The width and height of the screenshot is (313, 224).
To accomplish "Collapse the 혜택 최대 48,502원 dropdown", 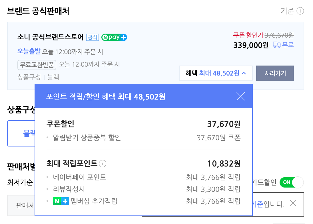I will [x=216, y=73].
